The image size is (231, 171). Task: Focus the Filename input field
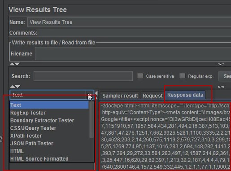coord(133,54)
